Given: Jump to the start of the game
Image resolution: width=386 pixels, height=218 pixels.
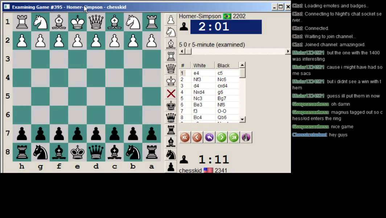Looking at the screenshot, I should (x=185, y=137).
